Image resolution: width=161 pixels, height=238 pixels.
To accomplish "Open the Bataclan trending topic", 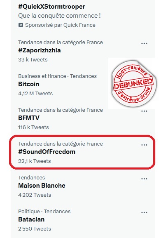I will point(31,219).
